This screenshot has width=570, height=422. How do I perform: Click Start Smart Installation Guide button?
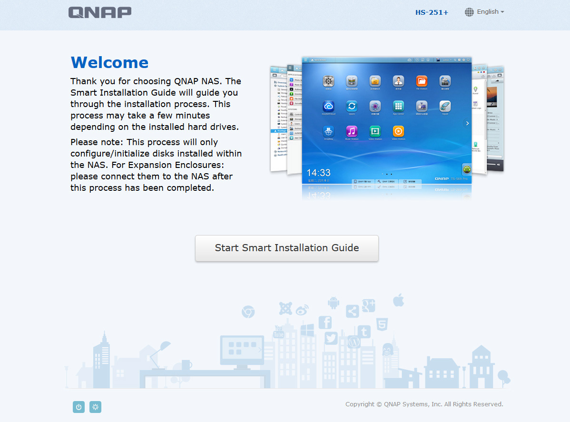point(286,248)
